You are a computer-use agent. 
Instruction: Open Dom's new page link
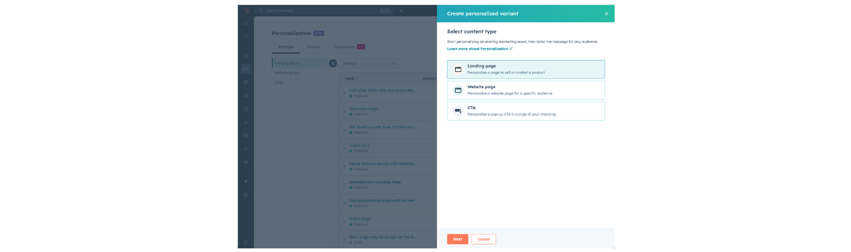(x=363, y=108)
